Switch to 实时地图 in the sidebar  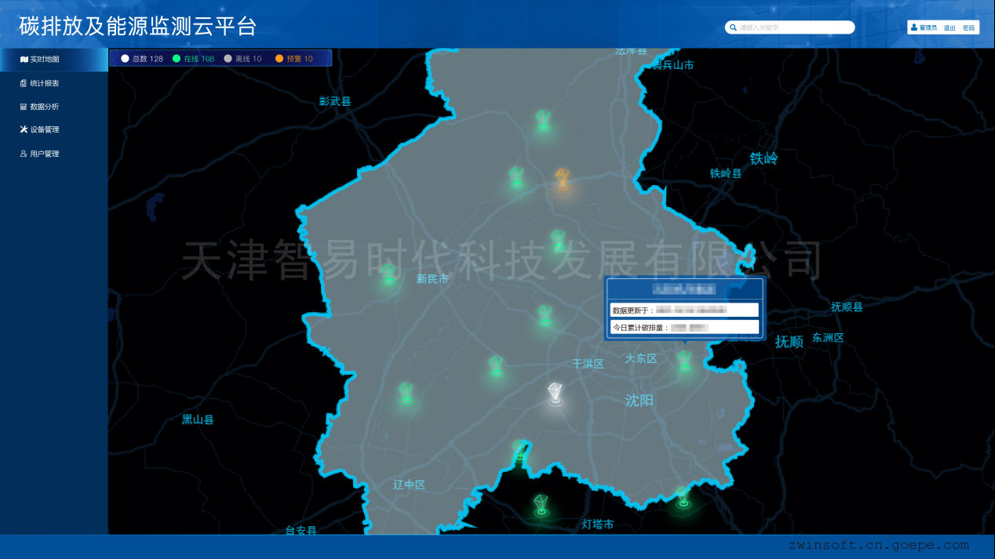pyautogui.click(x=44, y=60)
